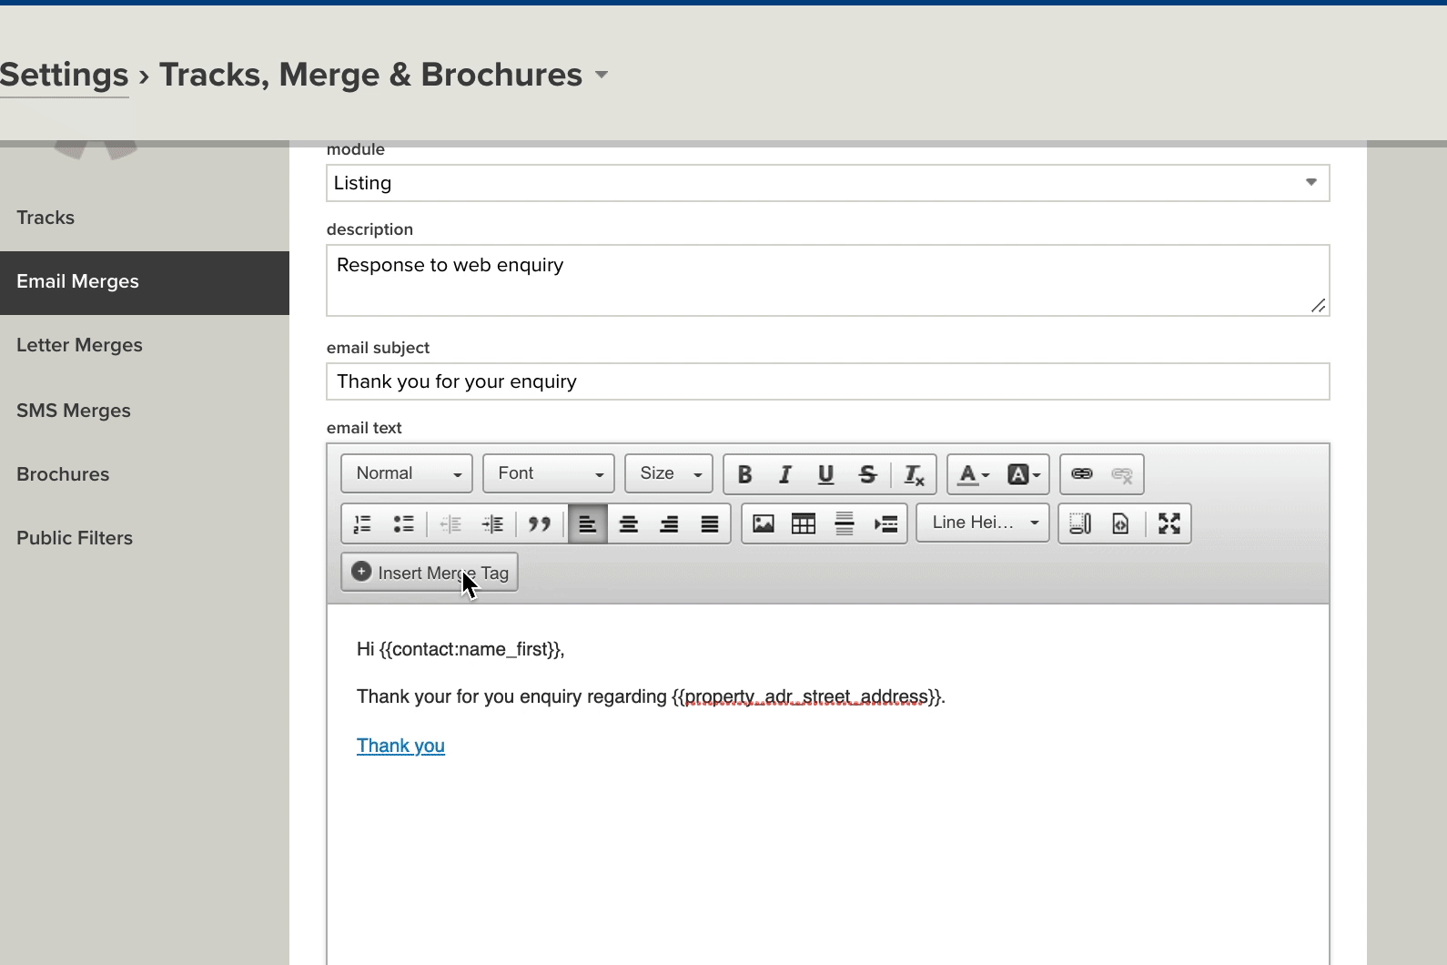1447x965 pixels.
Task: Insert a table
Action: pos(804,523)
